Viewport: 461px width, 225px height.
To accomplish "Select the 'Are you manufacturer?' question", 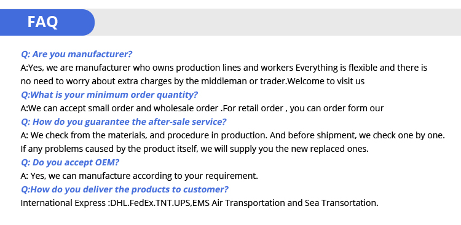I will pos(76,55).
